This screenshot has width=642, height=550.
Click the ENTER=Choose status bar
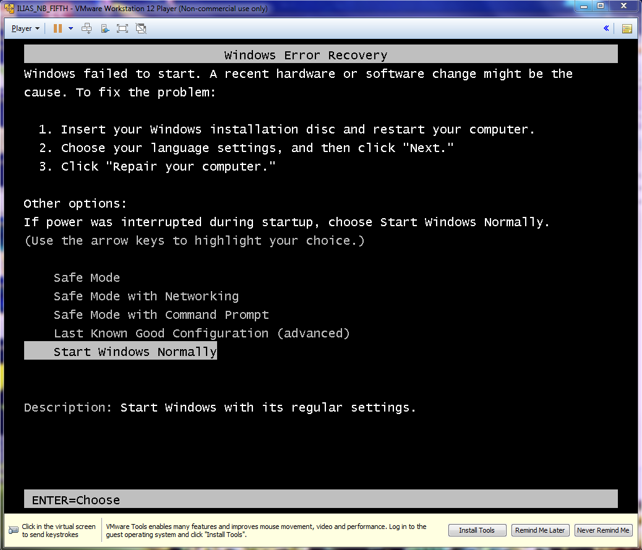pyautogui.click(x=320, y=499)
